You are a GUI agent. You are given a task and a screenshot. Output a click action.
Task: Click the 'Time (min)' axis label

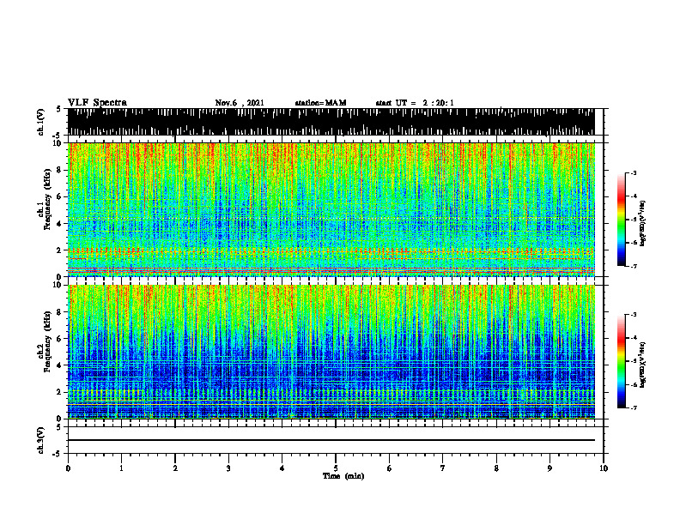343,476
